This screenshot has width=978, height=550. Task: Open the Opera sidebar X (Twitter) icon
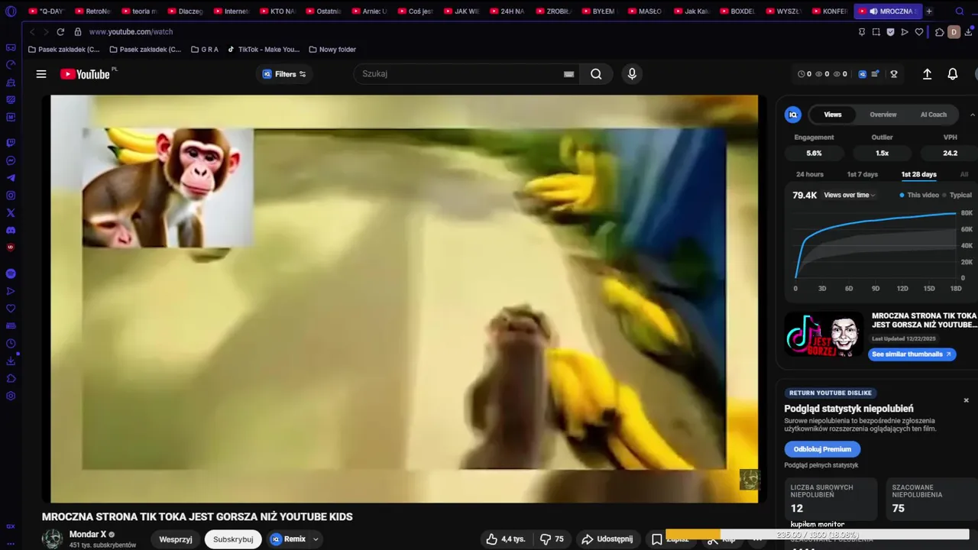[11, 213]
